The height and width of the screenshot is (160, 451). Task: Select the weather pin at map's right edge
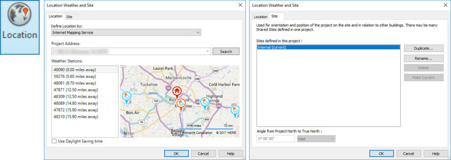235,112
